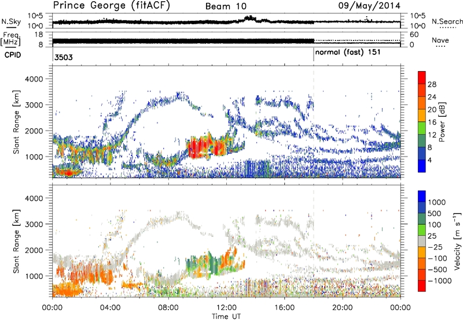Screen dimensions: 463x320
Task: Click the "-500" label on the velocity colorbar
Action: [x=438, y=270]
